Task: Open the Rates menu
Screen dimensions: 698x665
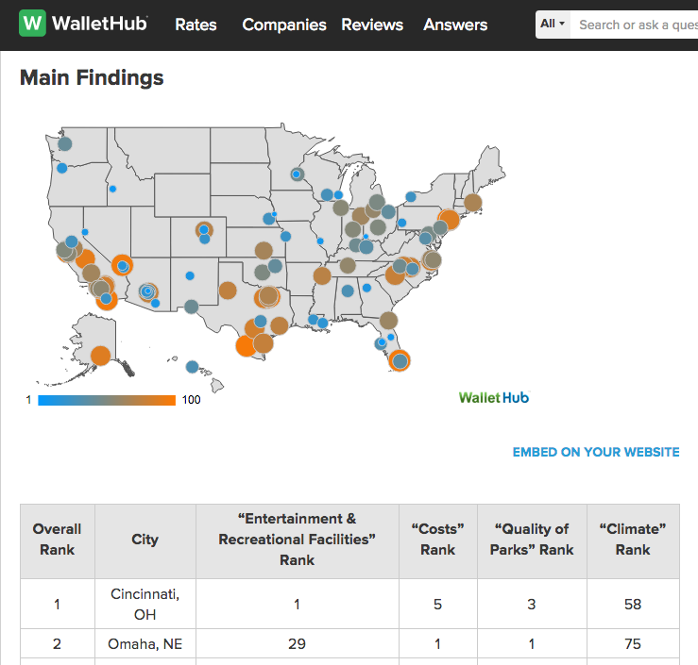Action: pyautogui.click(x=196, y=25)
